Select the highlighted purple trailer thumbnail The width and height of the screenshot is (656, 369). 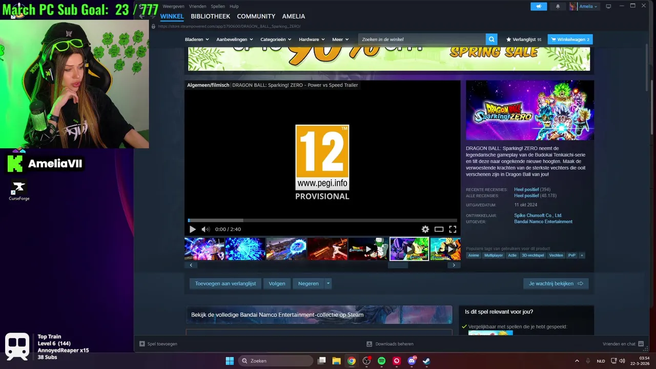(409, 249)
